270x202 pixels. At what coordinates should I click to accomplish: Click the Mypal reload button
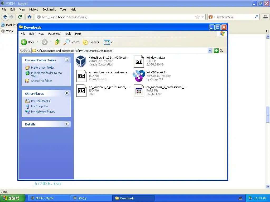(20, 17)
